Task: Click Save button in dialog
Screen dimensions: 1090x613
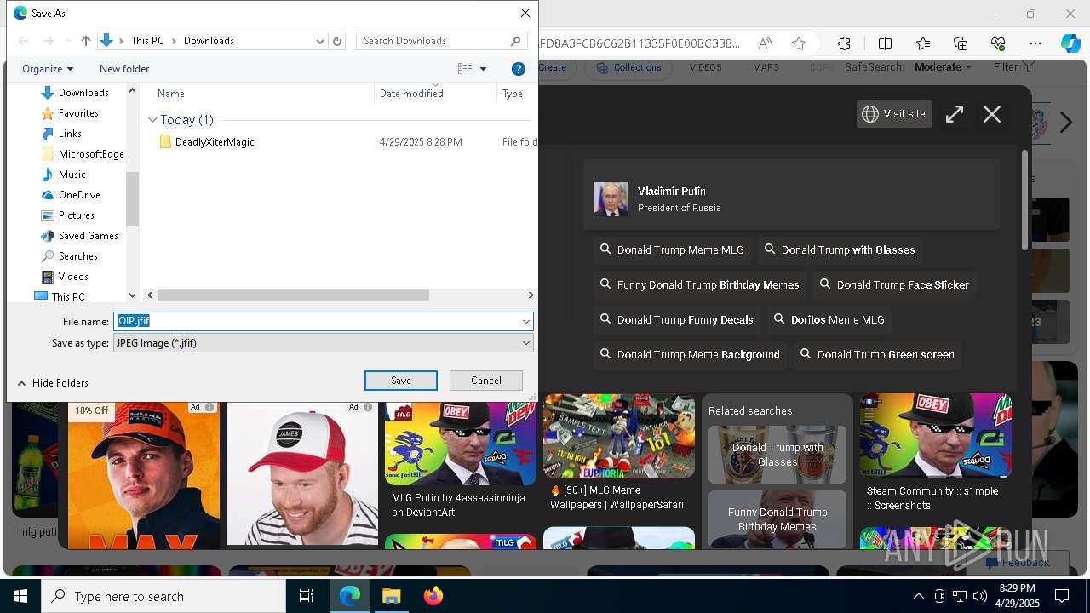Action: tap(401, 381)
